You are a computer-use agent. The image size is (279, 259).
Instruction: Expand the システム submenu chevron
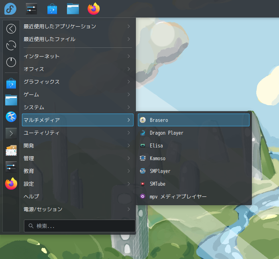coord(129,107)
